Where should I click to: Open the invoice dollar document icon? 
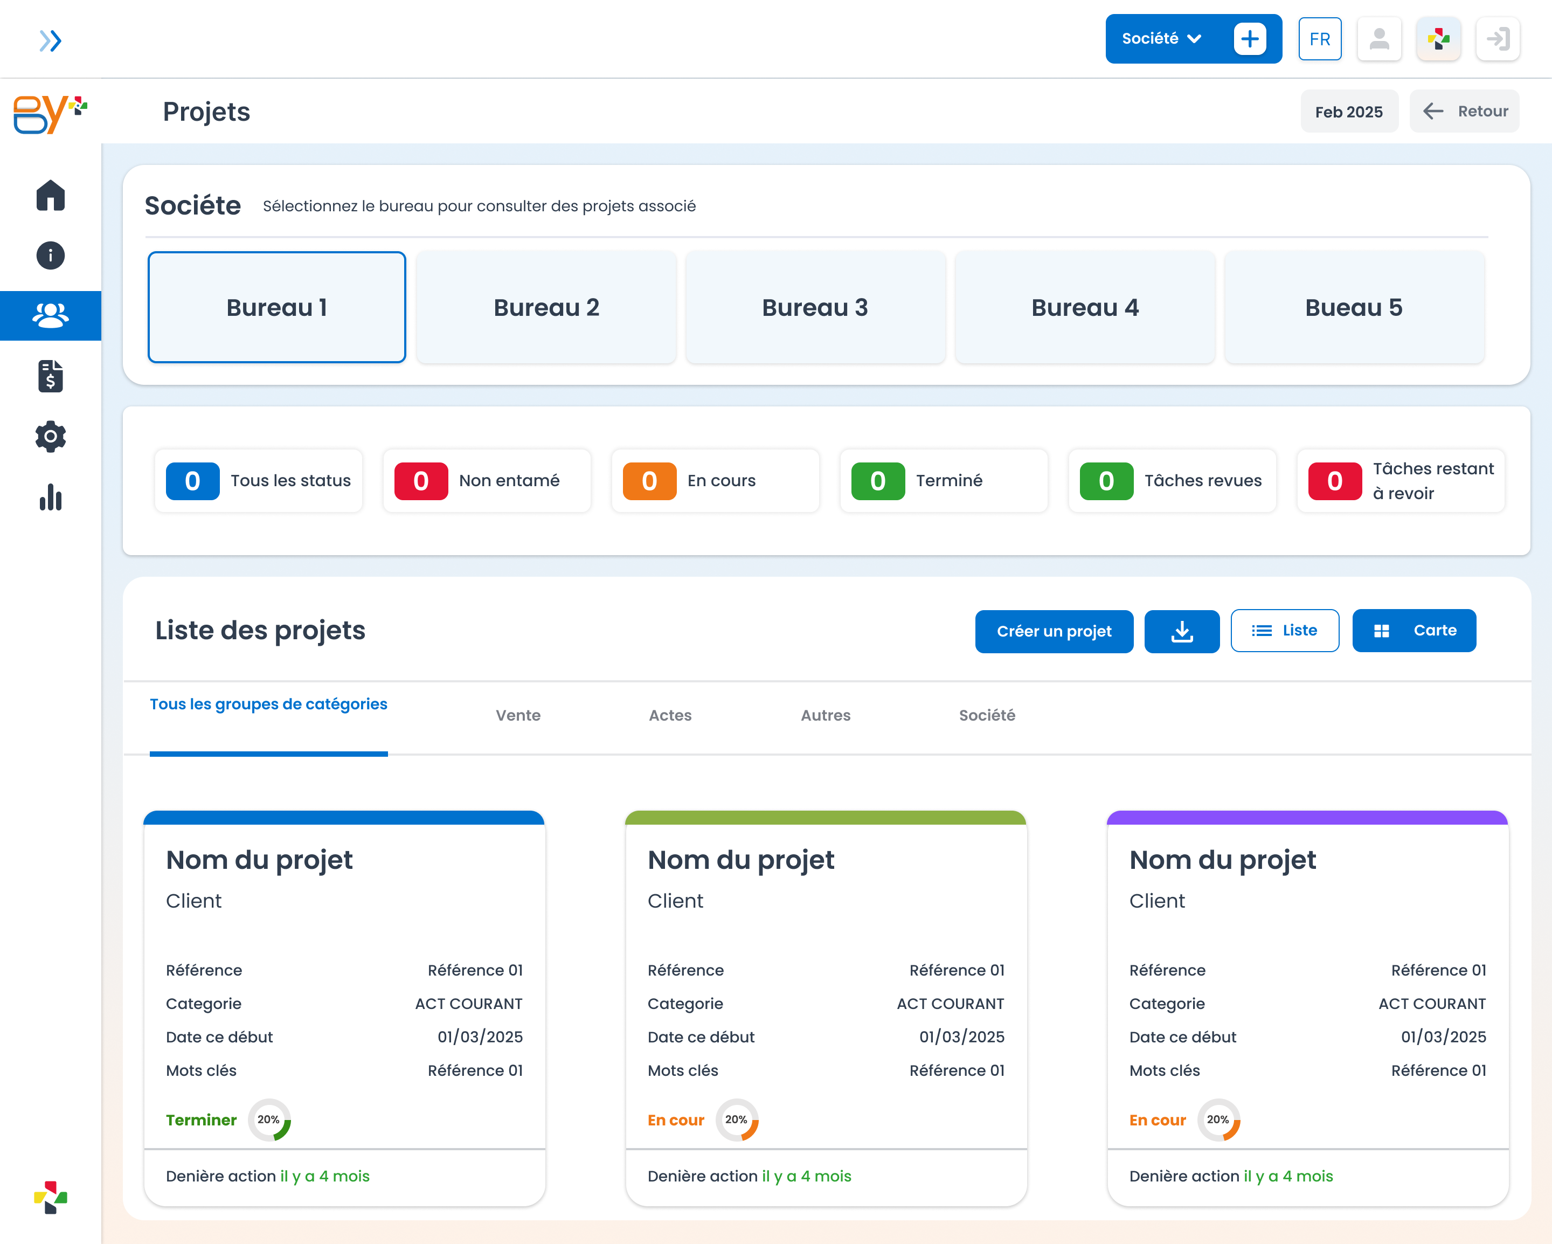(51, 376)
